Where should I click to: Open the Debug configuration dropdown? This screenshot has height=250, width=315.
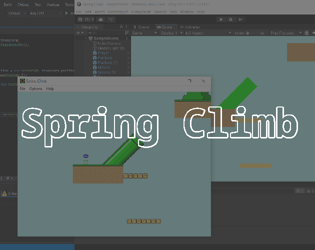point(16,13)
